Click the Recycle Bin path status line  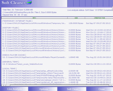29,12
